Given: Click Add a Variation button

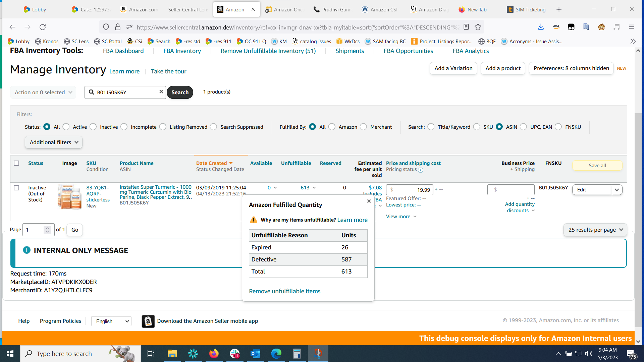Looking at the screenshot, I should (453, 68).
